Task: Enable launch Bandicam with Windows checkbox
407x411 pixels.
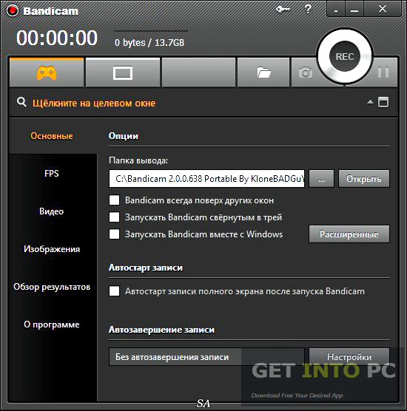Action: pos(115,234)
